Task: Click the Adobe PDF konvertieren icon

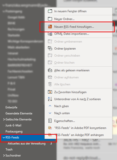Action: (50, 128)
